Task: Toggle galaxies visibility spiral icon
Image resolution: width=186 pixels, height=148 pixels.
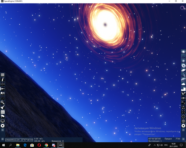Action: pyautogui.click(x=183, y=52)
